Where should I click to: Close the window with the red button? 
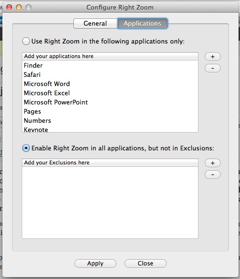9,7
